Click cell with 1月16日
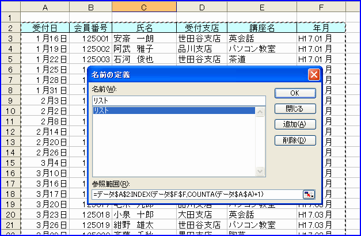The image size is (361, 236). (x=45, y=38)
